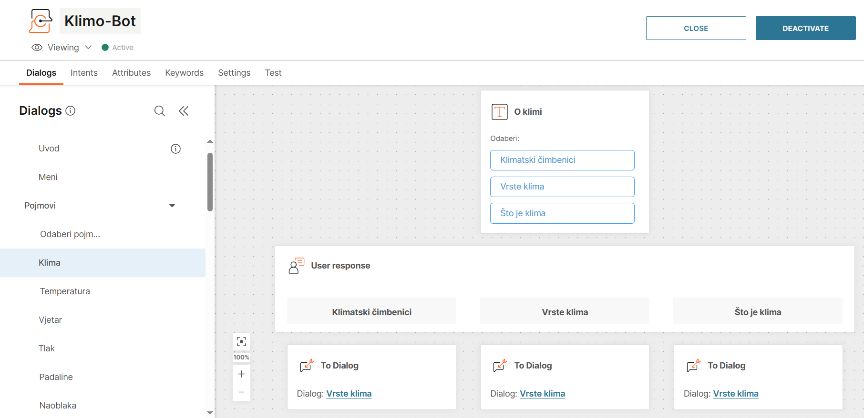
Task: Select the Temperatura dialog
Action: [103, 291]
